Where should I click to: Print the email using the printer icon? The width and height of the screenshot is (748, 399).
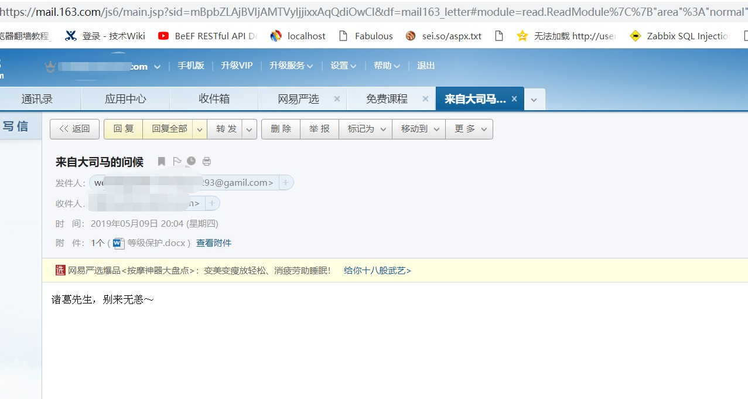pos(207,162)
